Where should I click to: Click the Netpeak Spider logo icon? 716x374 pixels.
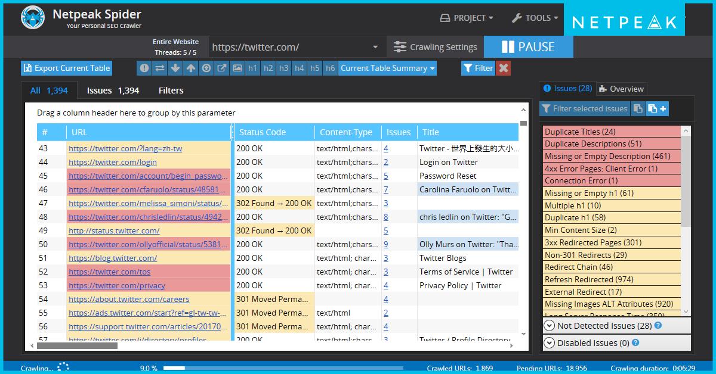(x=33, y=17)
